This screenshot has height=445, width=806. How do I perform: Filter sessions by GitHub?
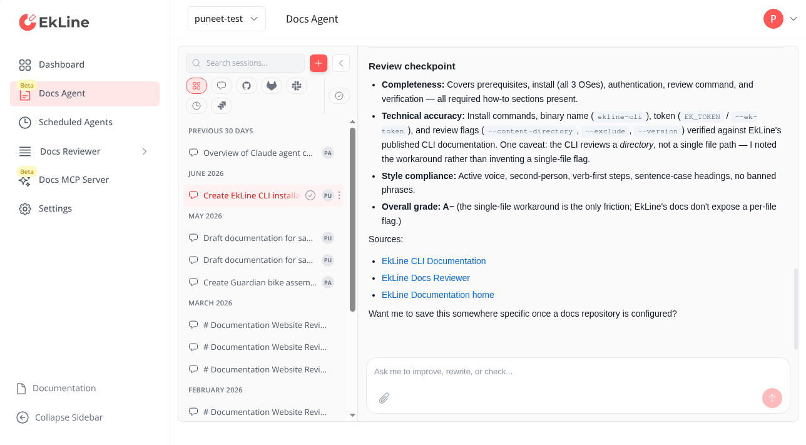[x=247, y=86]
